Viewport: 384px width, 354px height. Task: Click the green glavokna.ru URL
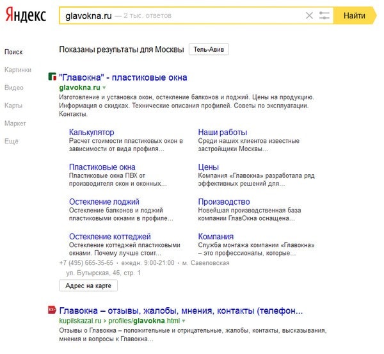(79, 88)
